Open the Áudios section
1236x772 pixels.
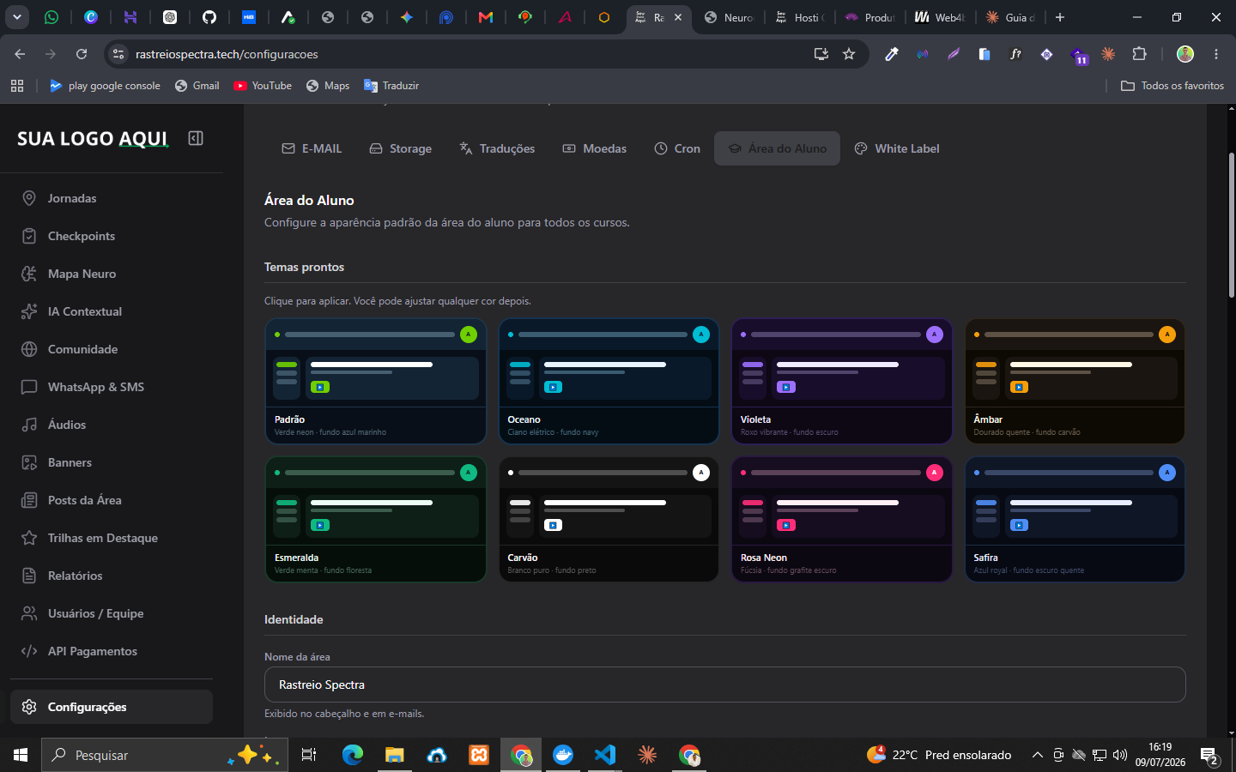(112, 425)
